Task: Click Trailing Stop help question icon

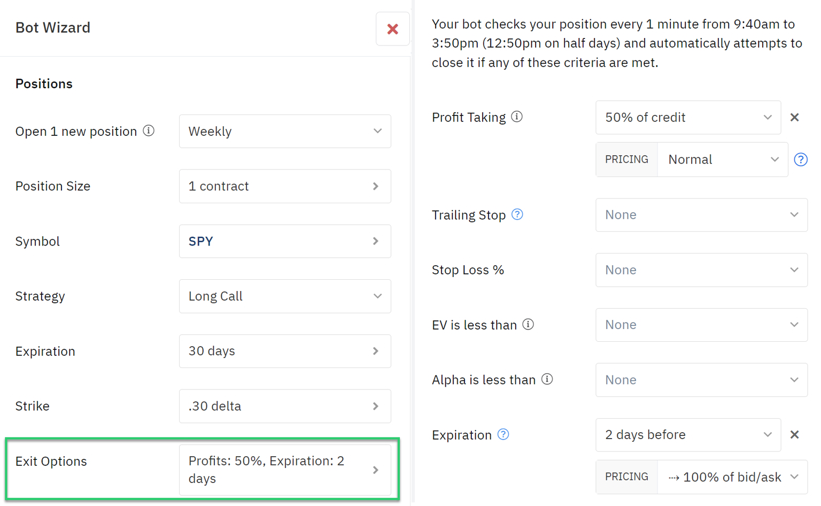Action: click(517, 214)
